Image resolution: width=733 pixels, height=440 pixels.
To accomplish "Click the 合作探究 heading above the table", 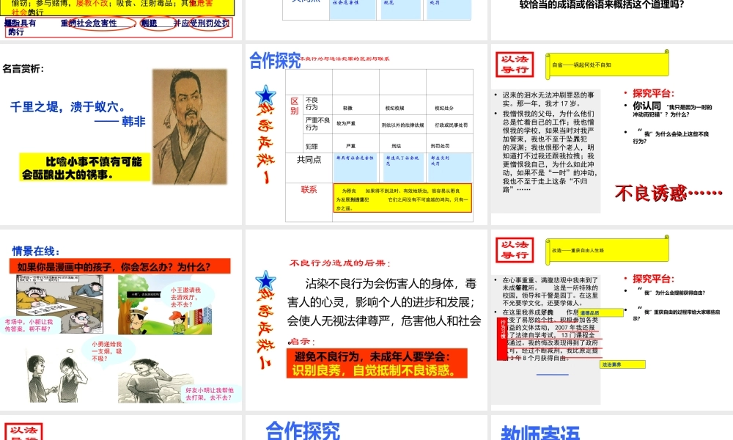I will coord(275,60).
